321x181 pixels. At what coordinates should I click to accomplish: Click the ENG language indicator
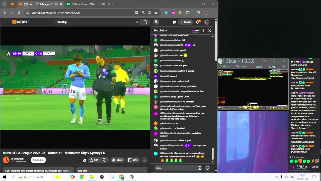coord(292,177)
